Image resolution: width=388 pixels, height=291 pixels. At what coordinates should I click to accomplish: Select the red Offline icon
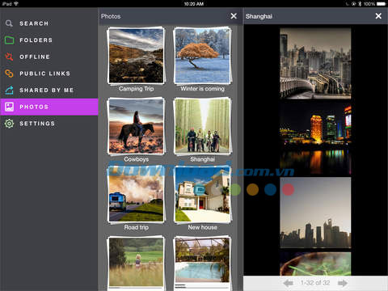pyautogui.click(x=9, y=57)
